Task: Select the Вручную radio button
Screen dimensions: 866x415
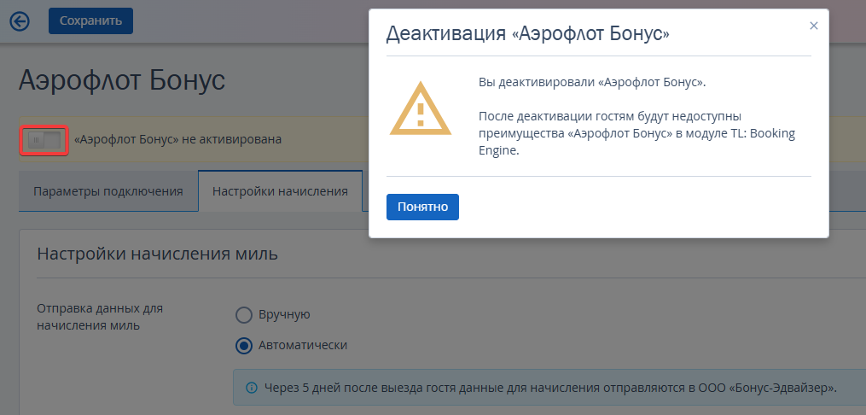Action: click(x=243, y=315)
